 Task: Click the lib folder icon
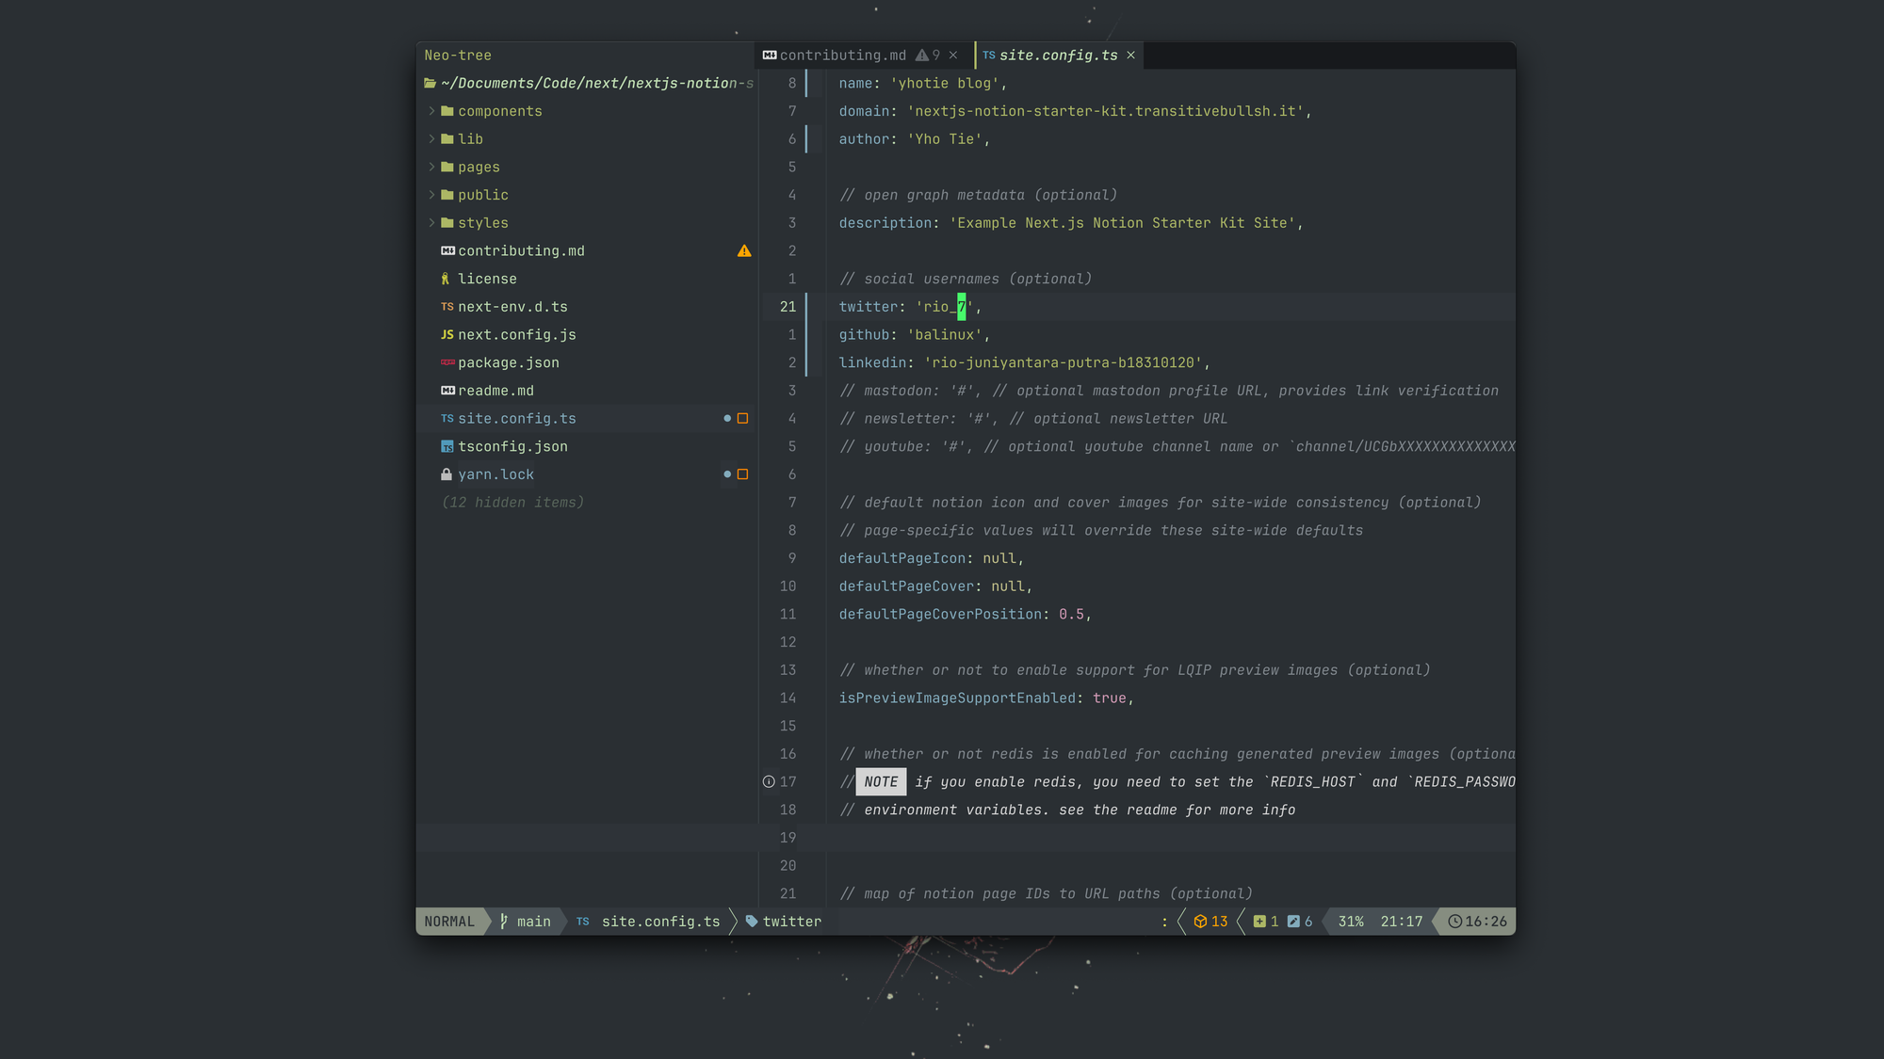pyautogui.click(x=447, y=139)
